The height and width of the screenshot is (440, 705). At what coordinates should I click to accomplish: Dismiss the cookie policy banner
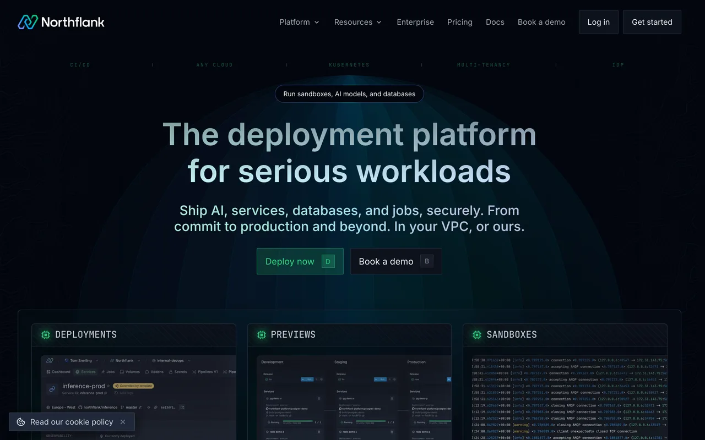click(123, 422)
